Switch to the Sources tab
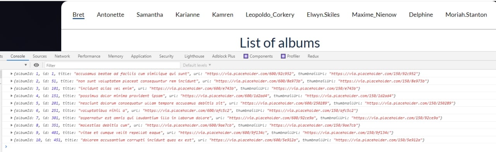This screenshot has width=496, height=152. pos(40,56)
